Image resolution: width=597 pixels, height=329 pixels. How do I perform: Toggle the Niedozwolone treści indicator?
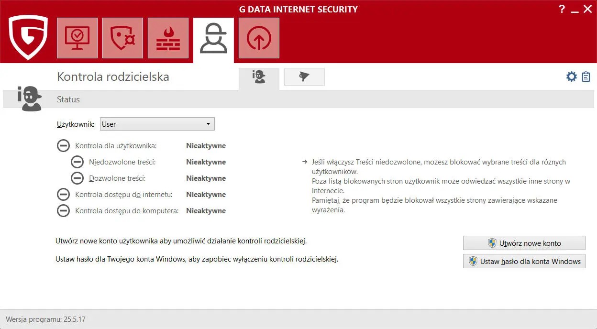click(x=77, y=162)
